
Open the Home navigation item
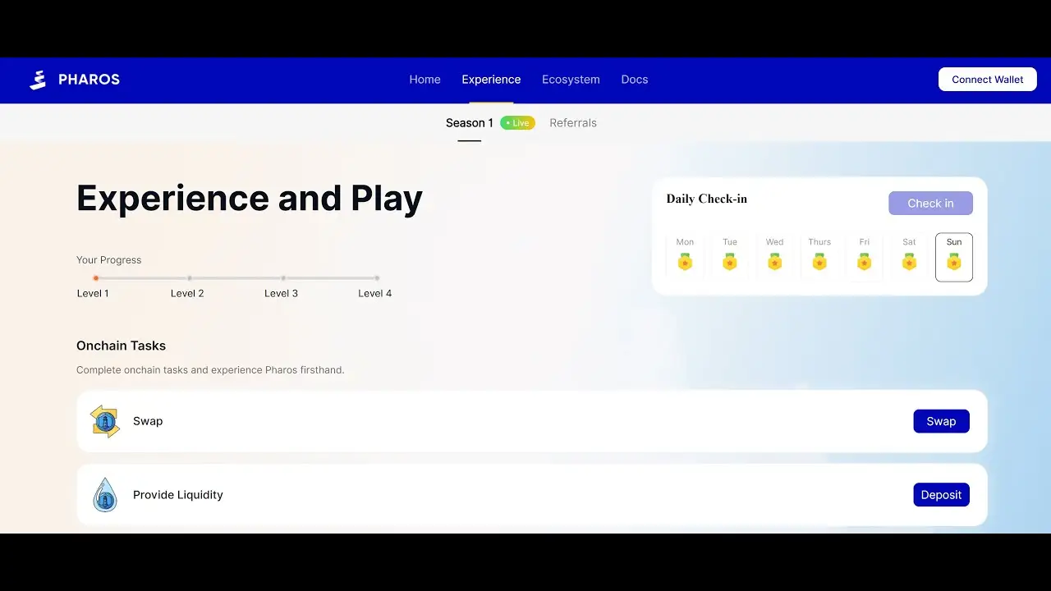coord(425,80)
